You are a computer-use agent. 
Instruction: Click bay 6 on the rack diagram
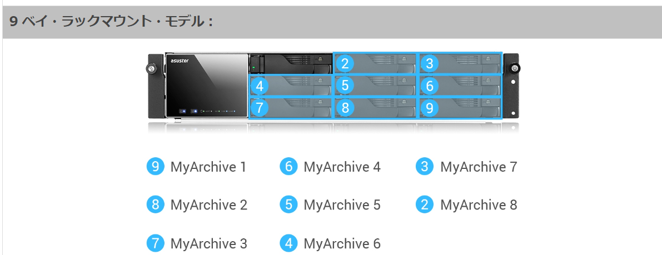(460, 86)
